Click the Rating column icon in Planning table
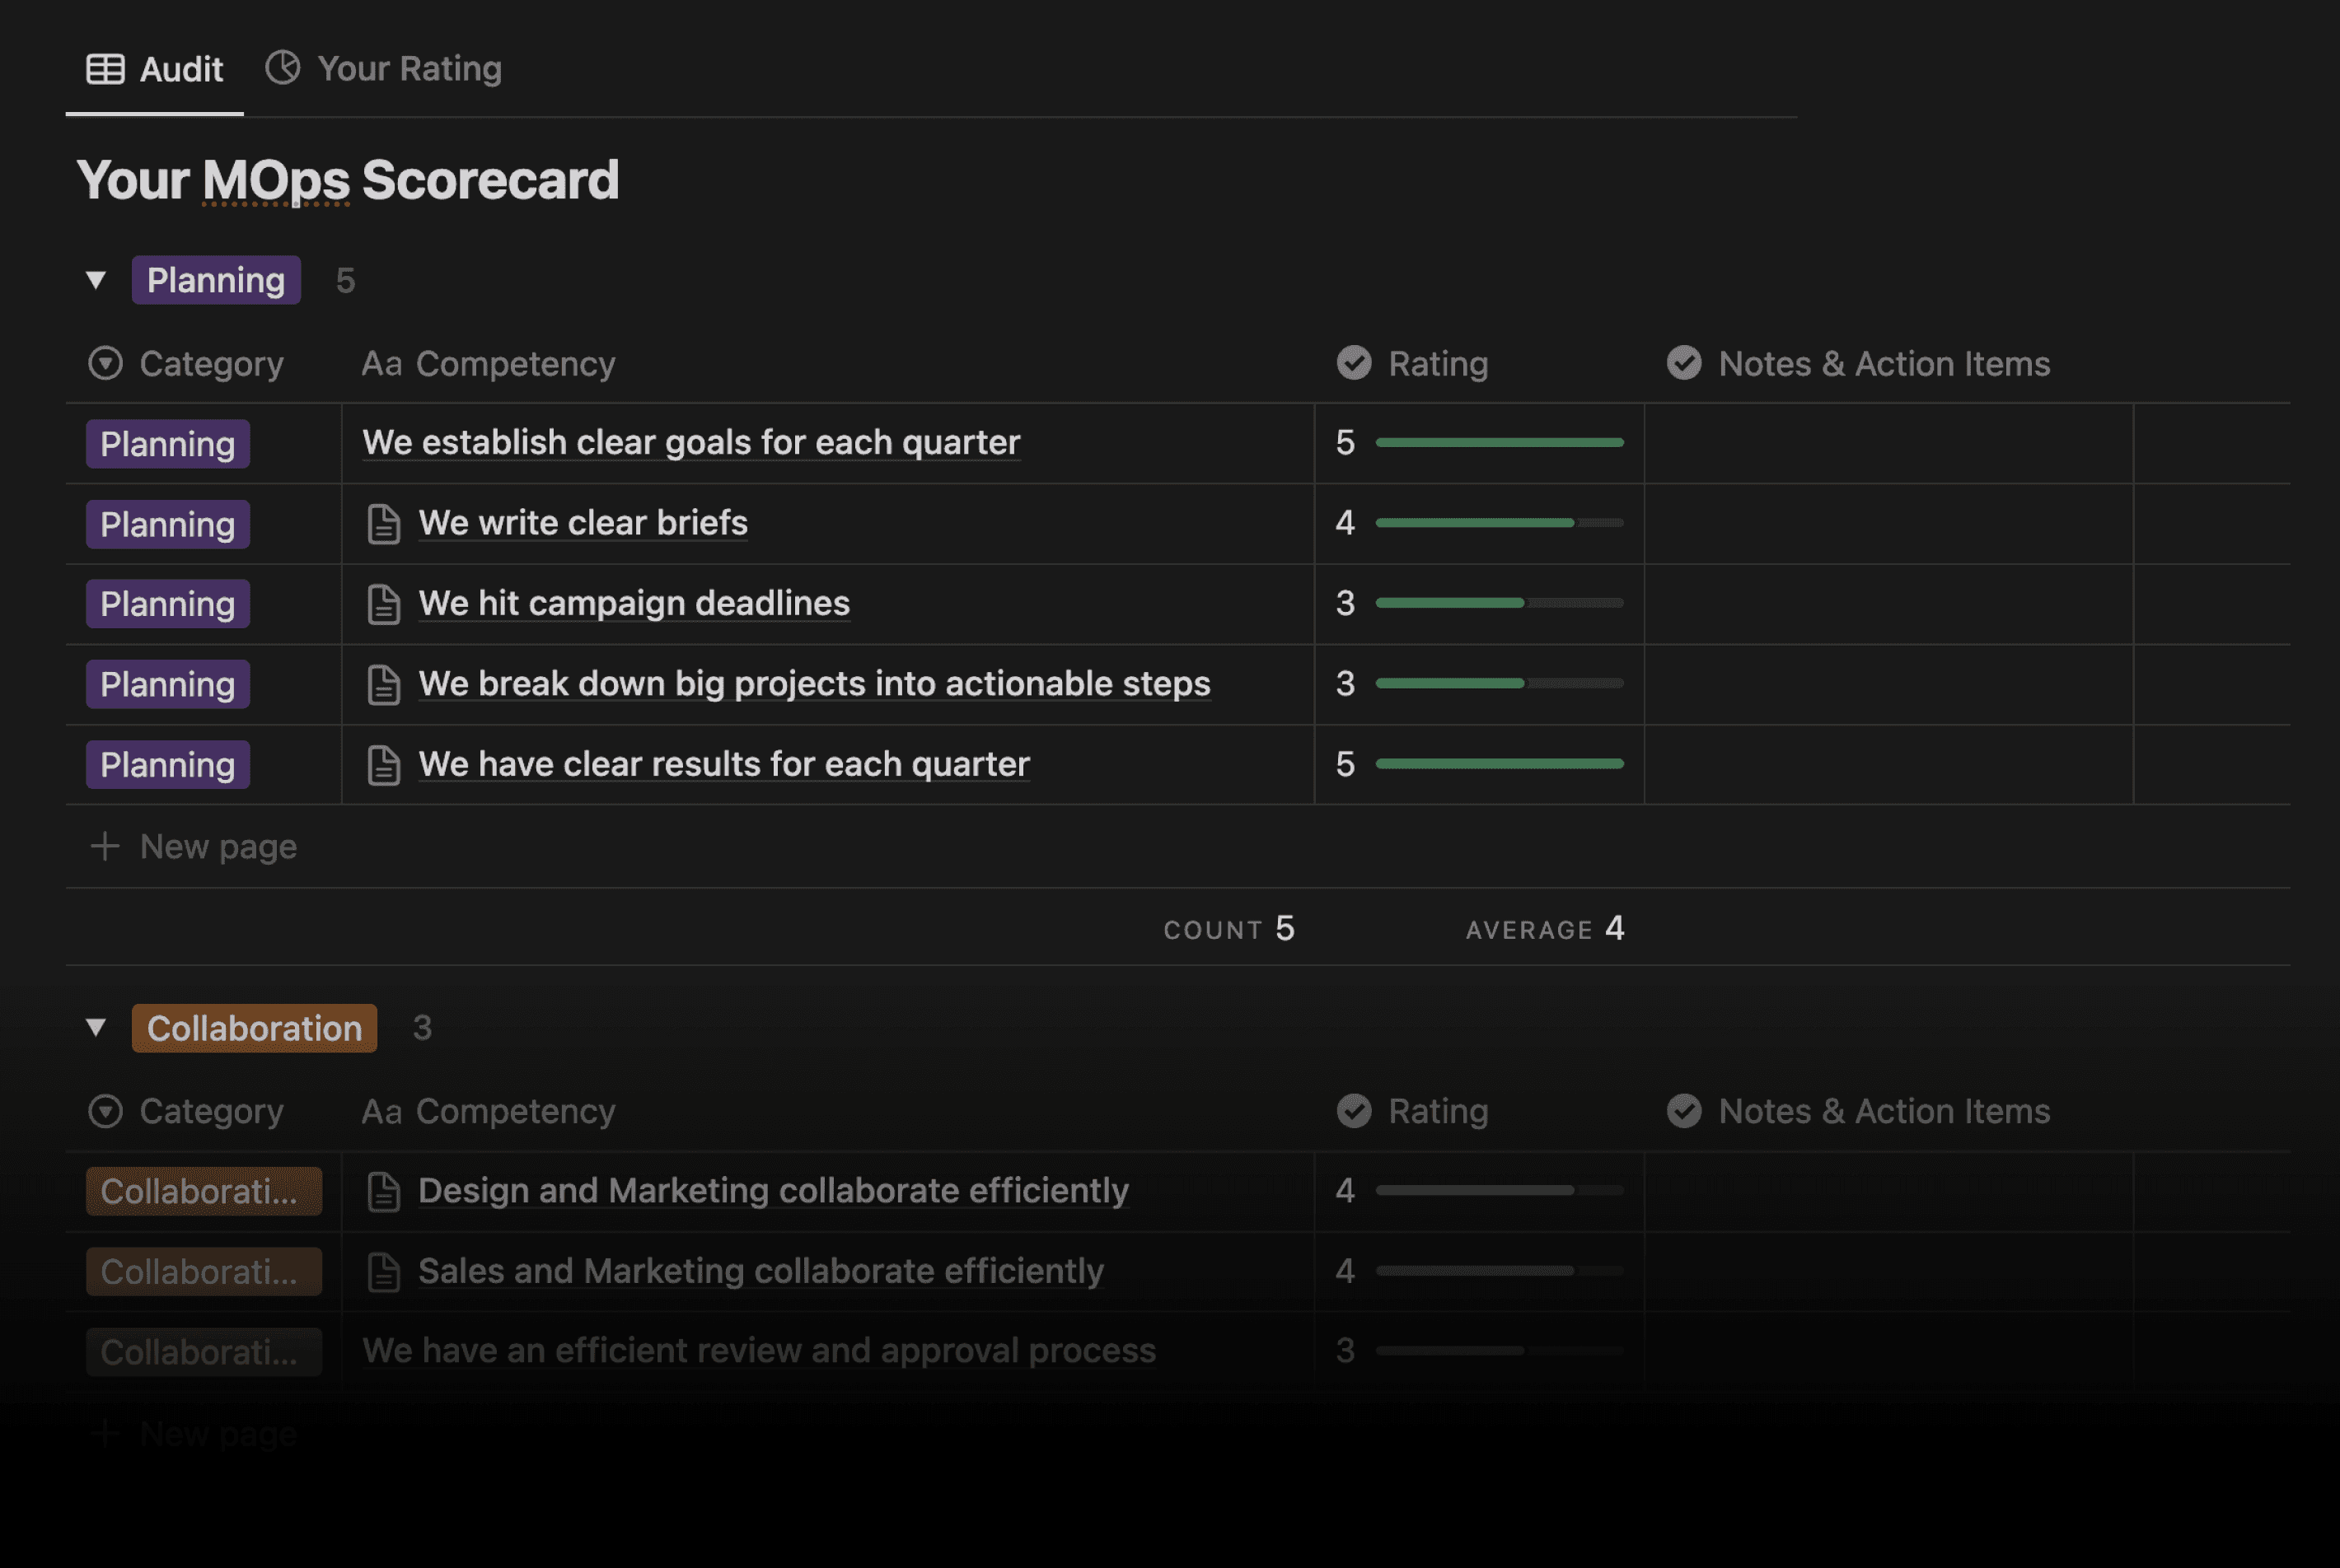 [1354, 363]
